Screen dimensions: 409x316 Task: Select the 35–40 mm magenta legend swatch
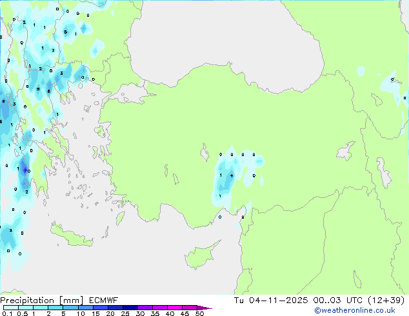coord(160,308)
